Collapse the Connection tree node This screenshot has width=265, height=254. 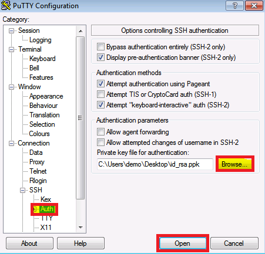[12, 144]
